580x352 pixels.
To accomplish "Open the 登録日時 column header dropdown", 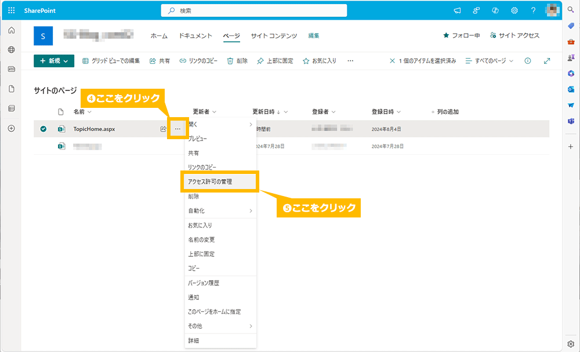I will pyautogui.click(x=386, y=112).
